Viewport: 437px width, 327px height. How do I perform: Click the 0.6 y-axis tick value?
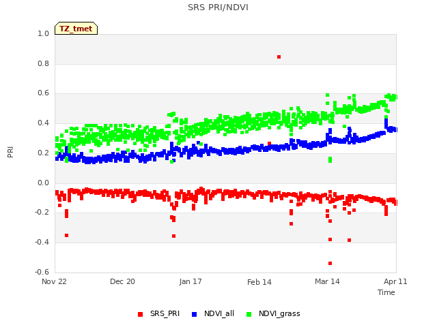point(43,93)
